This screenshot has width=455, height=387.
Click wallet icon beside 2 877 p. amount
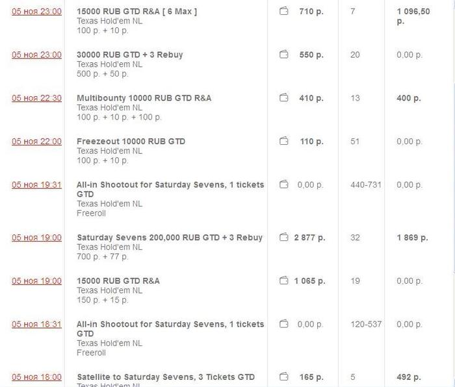(x=283, y=238)
